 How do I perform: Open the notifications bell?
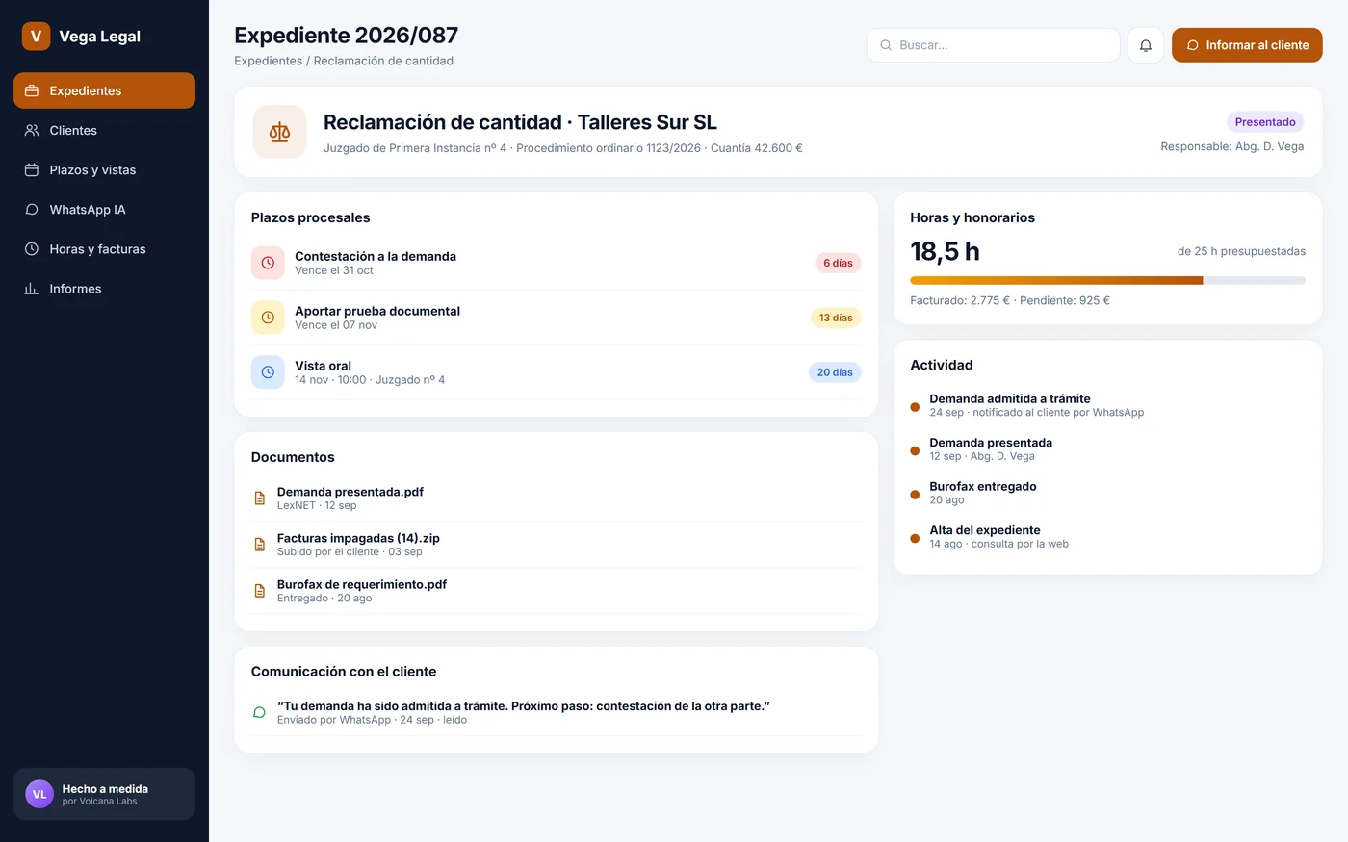1146,45
